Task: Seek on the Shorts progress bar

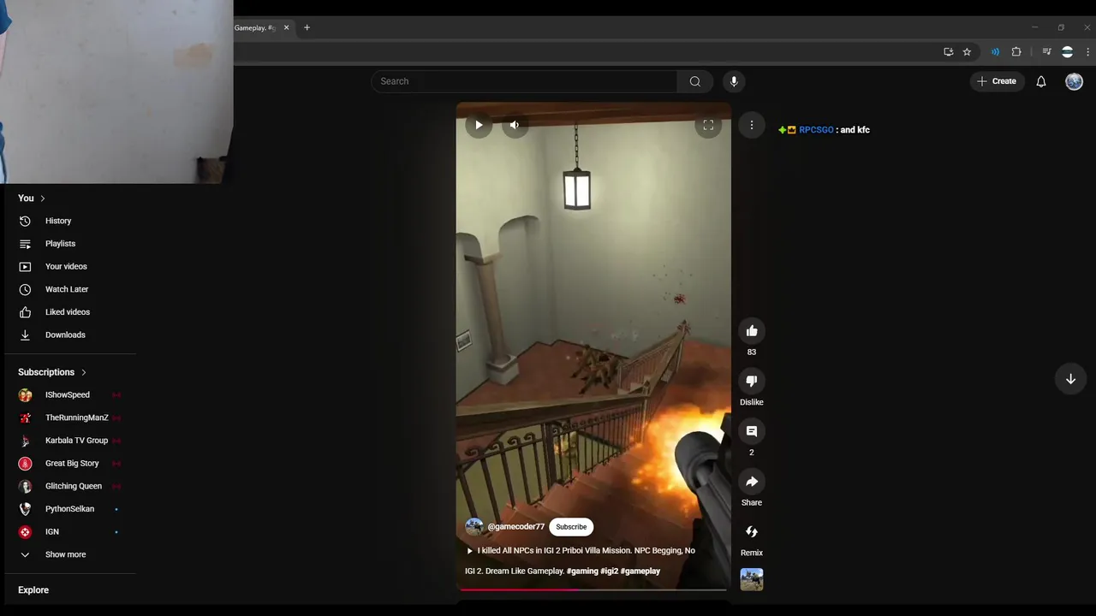Action: pyautogui.click(x=593, y=589)
